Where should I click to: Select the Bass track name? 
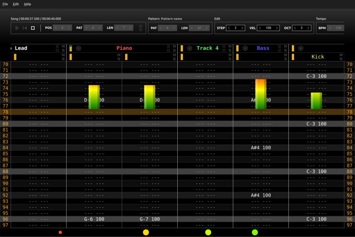point(263,48)
